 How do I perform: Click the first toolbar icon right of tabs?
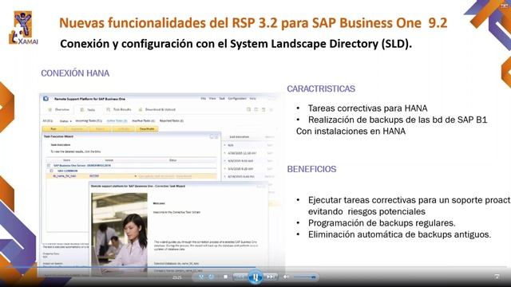248,110
